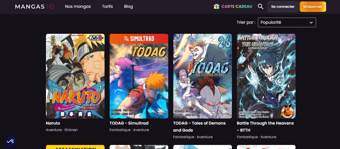340x149 pixels.
Task: Open the Naruto cover thumbnail
Action: tap(75, 76)
